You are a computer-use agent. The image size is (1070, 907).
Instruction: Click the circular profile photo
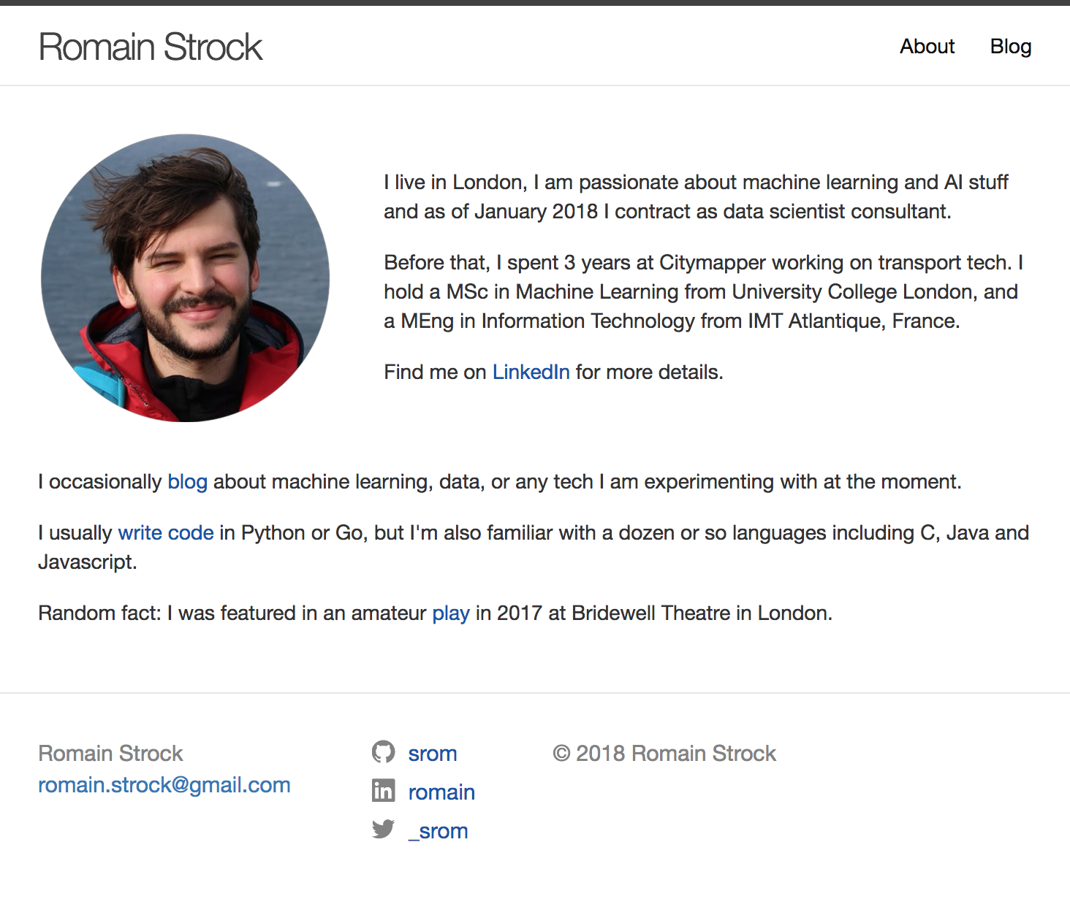coord(185,278)
